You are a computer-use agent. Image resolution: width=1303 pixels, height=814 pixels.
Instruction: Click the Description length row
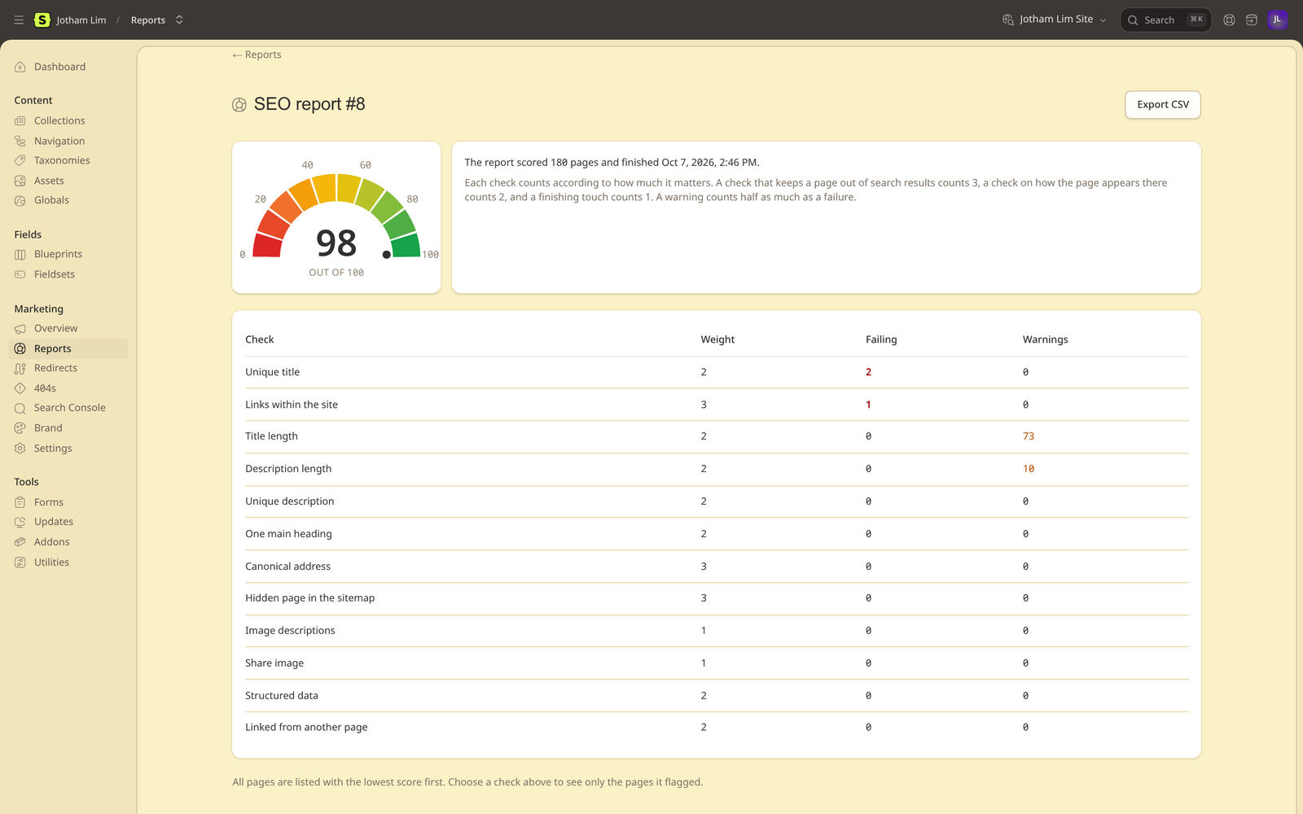717,469
